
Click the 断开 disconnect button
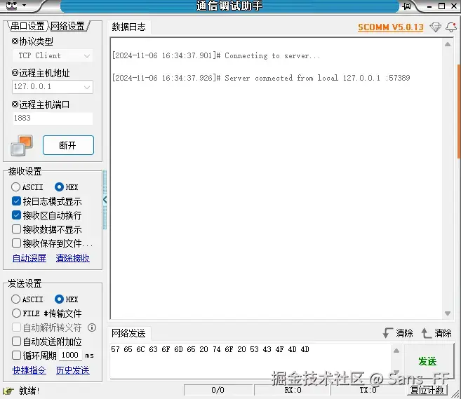[68, 145]
